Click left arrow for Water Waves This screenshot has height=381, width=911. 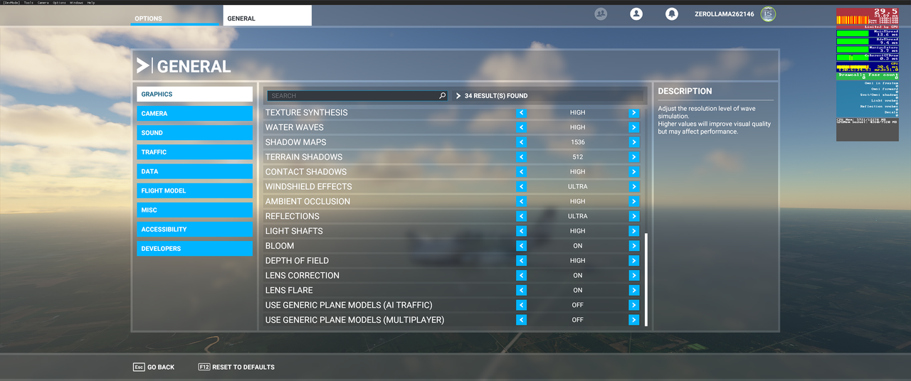[521, 127]
